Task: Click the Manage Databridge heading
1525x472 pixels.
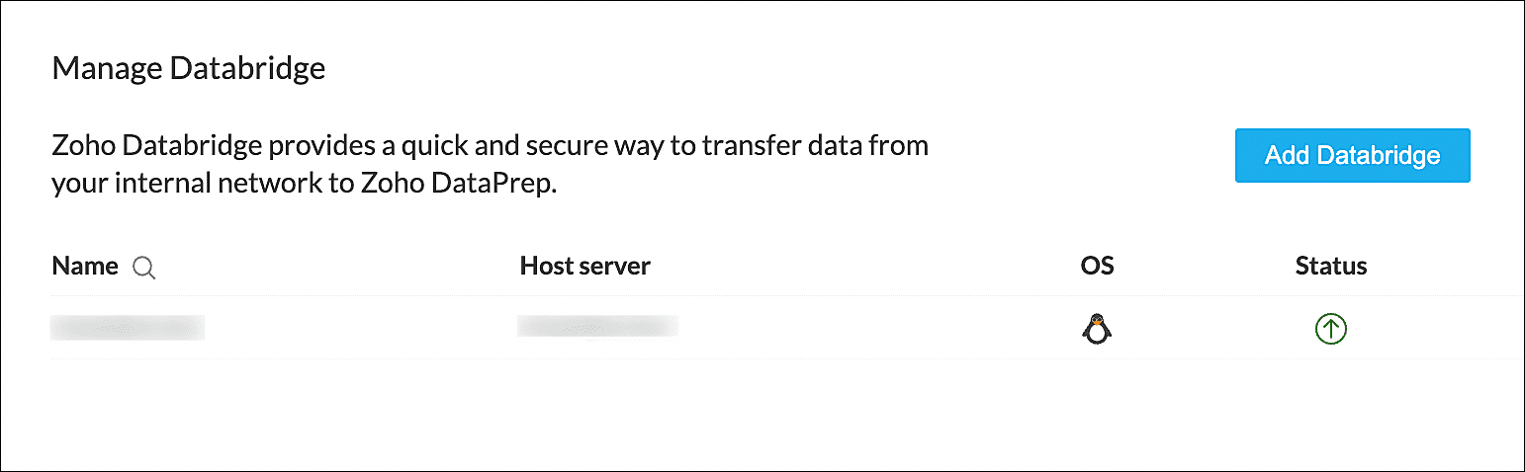Action: pos(188,69)
